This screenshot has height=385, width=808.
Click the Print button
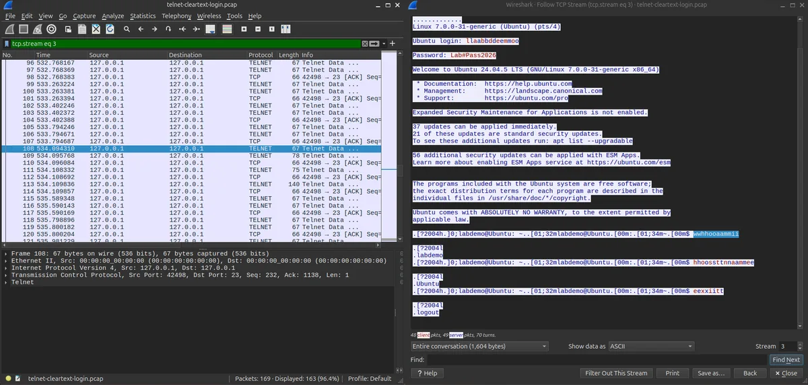coord(673,373)
